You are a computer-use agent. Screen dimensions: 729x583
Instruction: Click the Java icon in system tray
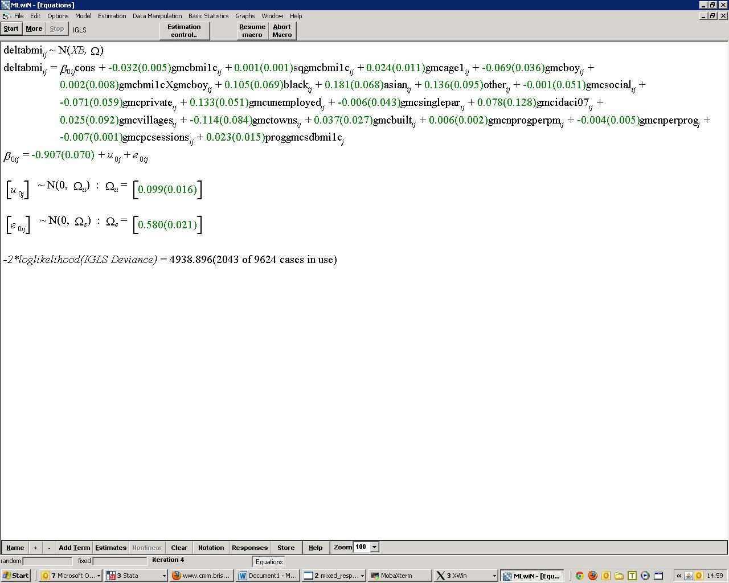[689, 576]
